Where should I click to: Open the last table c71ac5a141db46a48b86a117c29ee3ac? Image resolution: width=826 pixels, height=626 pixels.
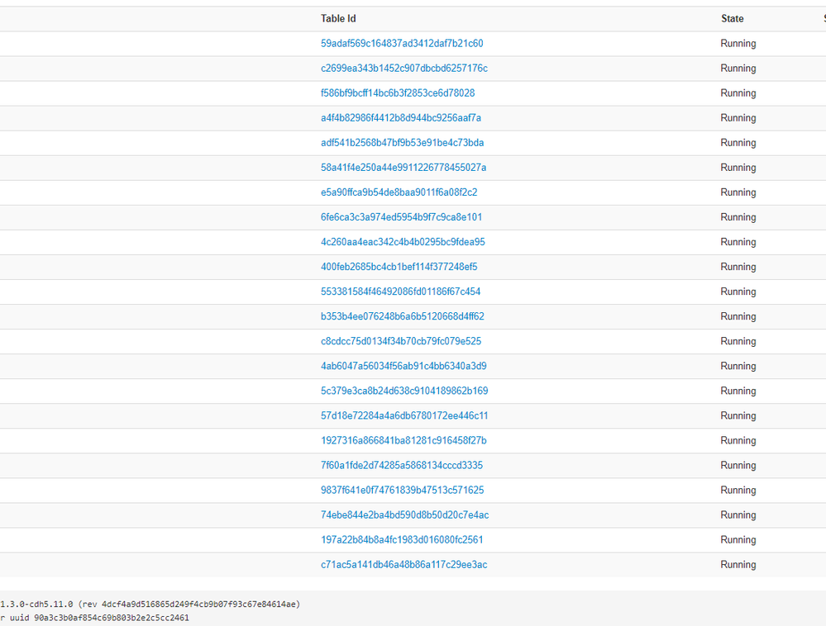(x=399, y=564)
